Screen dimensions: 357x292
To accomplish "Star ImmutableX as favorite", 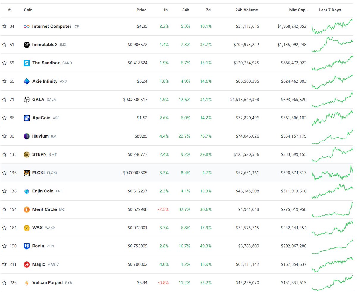I will (x=4, y=45).
